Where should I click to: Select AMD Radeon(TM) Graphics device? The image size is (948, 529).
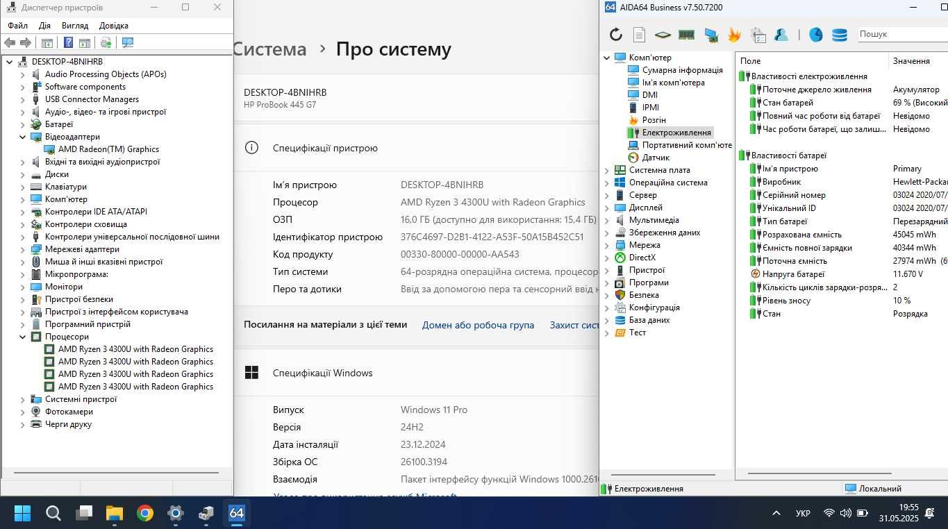108,149
